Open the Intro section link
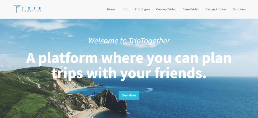The image size is (258, 118). (x=125, y=9)
